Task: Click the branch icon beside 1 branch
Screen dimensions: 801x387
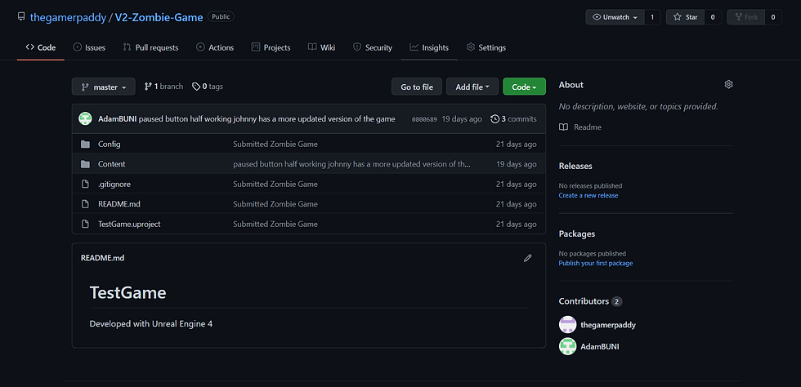Action: (x=148, y=87)
